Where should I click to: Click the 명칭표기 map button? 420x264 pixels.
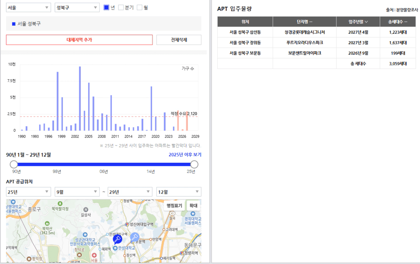click(x=174, y=206)
